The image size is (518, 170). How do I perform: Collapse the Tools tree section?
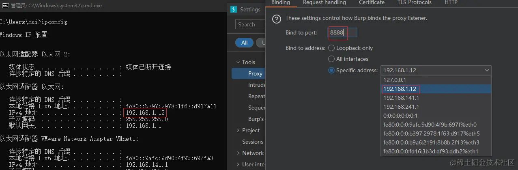click(x=238, y=62)
